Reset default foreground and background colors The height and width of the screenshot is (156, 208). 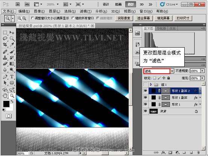pos(4,110)
